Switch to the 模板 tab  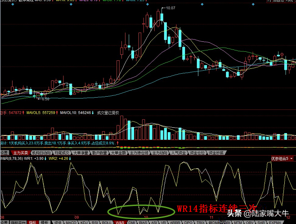click(x=45, y=223)
